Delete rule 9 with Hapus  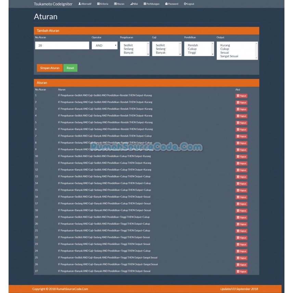click(x=241, y=150)
